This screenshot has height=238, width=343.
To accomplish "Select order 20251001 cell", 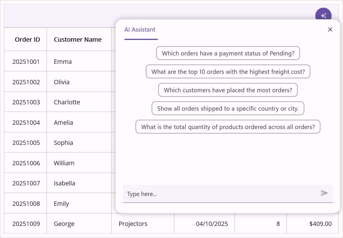I will 26,62.
